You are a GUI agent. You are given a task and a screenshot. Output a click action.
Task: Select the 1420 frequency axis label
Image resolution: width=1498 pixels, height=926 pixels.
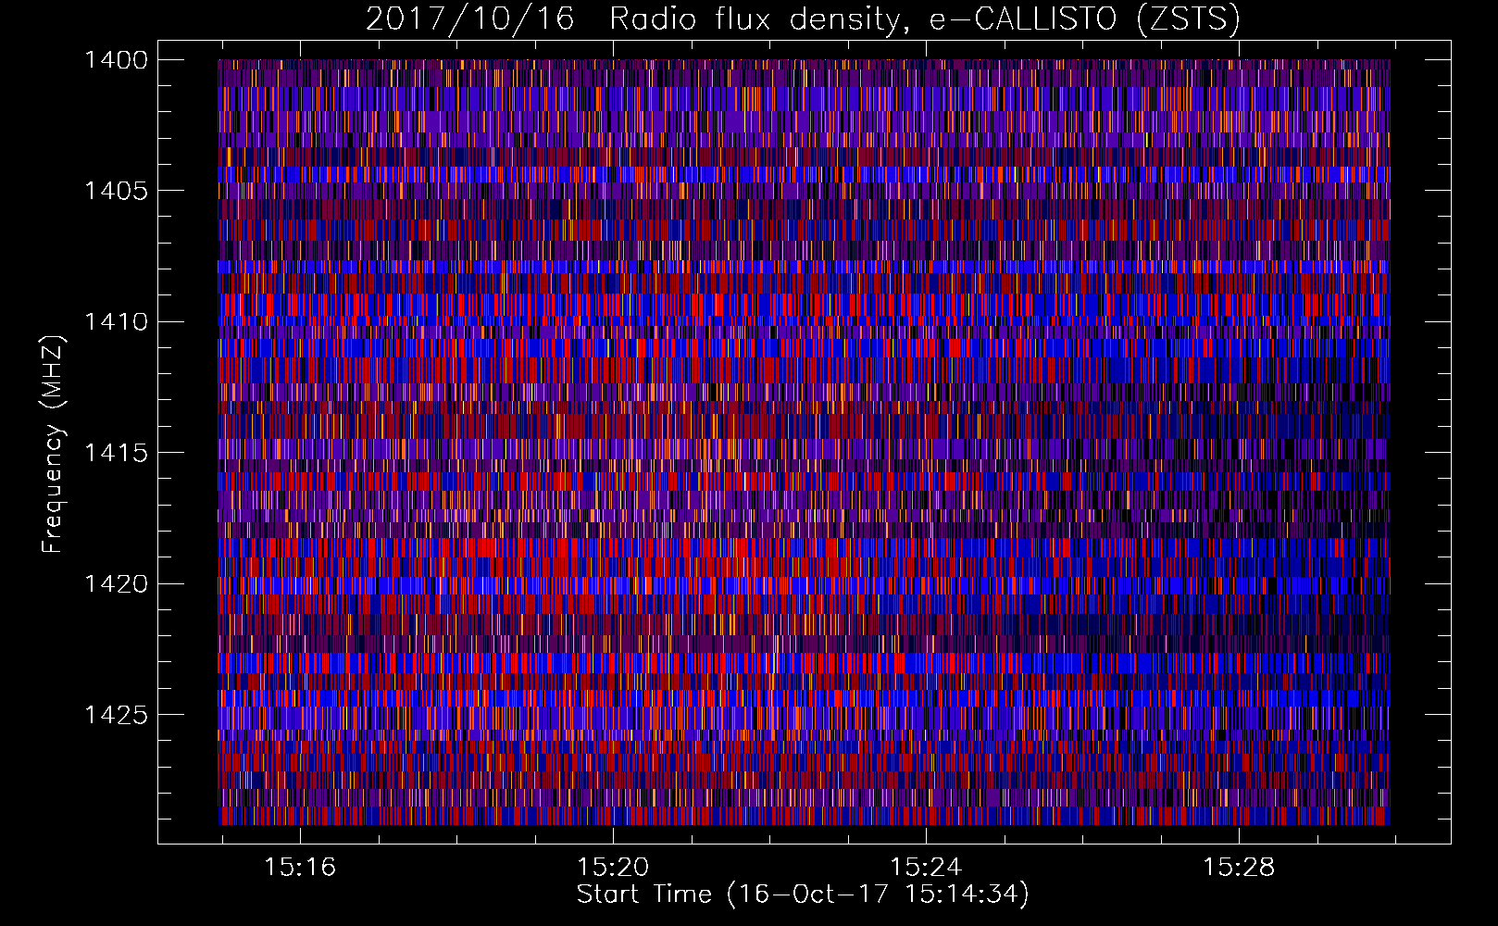tap(116, 584)
